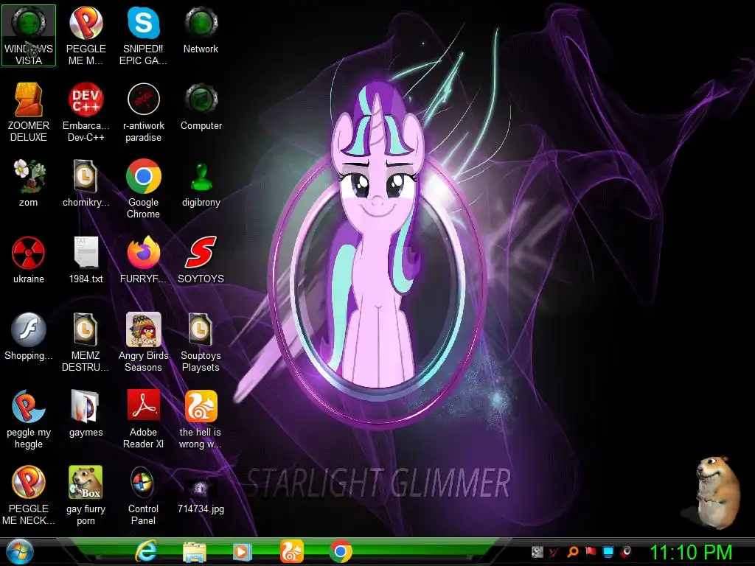Open Embarcadero Dev-C++ shortcut

tap(86, 112)
